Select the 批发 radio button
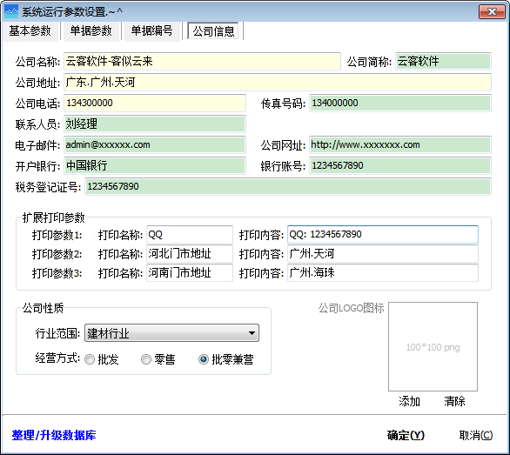 [90, 359]
